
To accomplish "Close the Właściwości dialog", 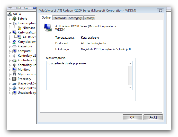I will tap(160, 11).
